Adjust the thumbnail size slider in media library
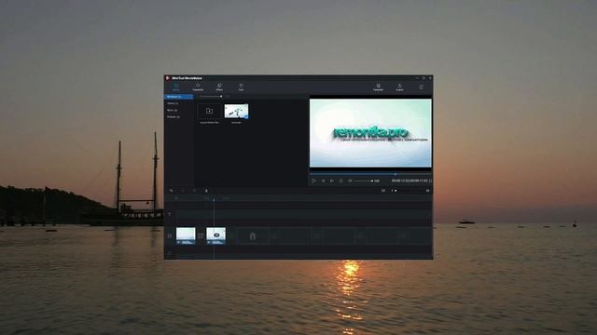 (x=211, y=97)
